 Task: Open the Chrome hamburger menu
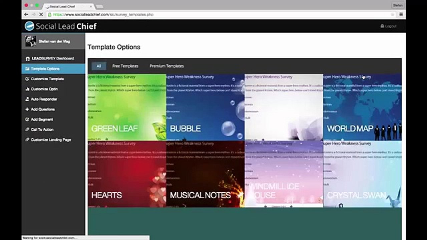pyautogui.click(x=401, y=15)
